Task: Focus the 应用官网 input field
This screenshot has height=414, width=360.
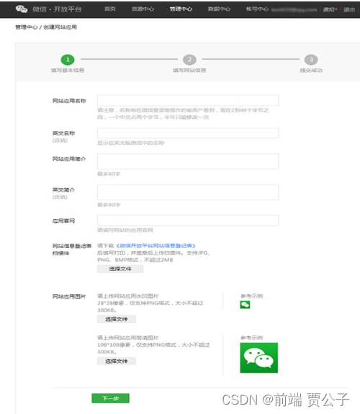Action: [188, 221]
